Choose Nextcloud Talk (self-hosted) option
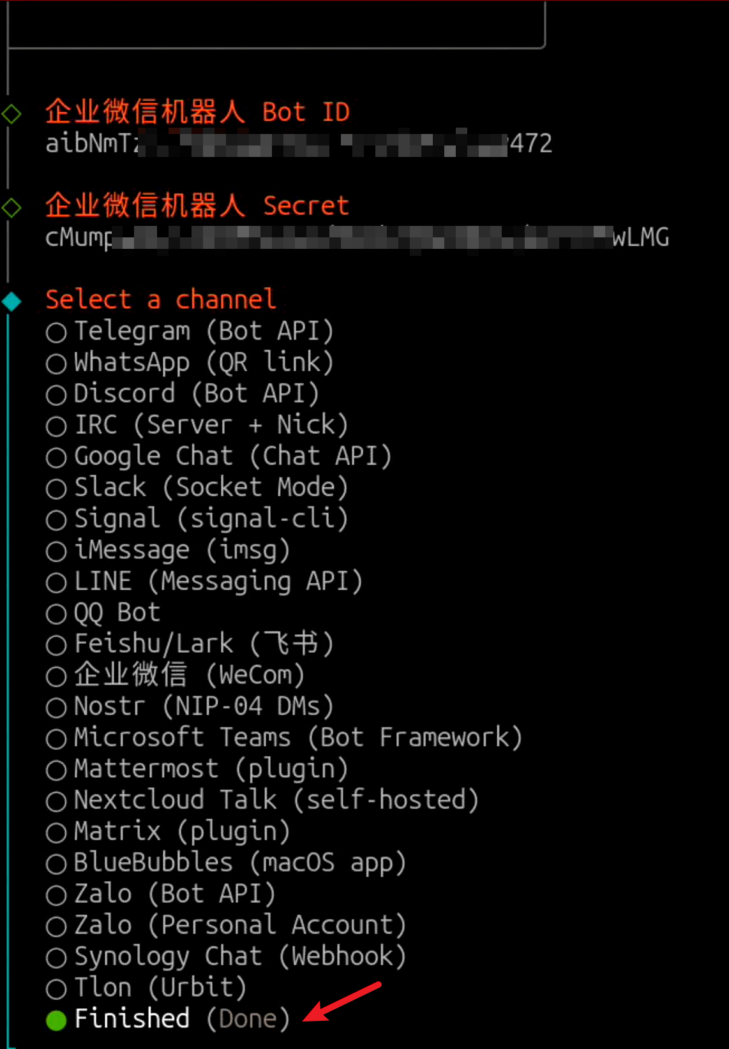 [x=56, y=801]
